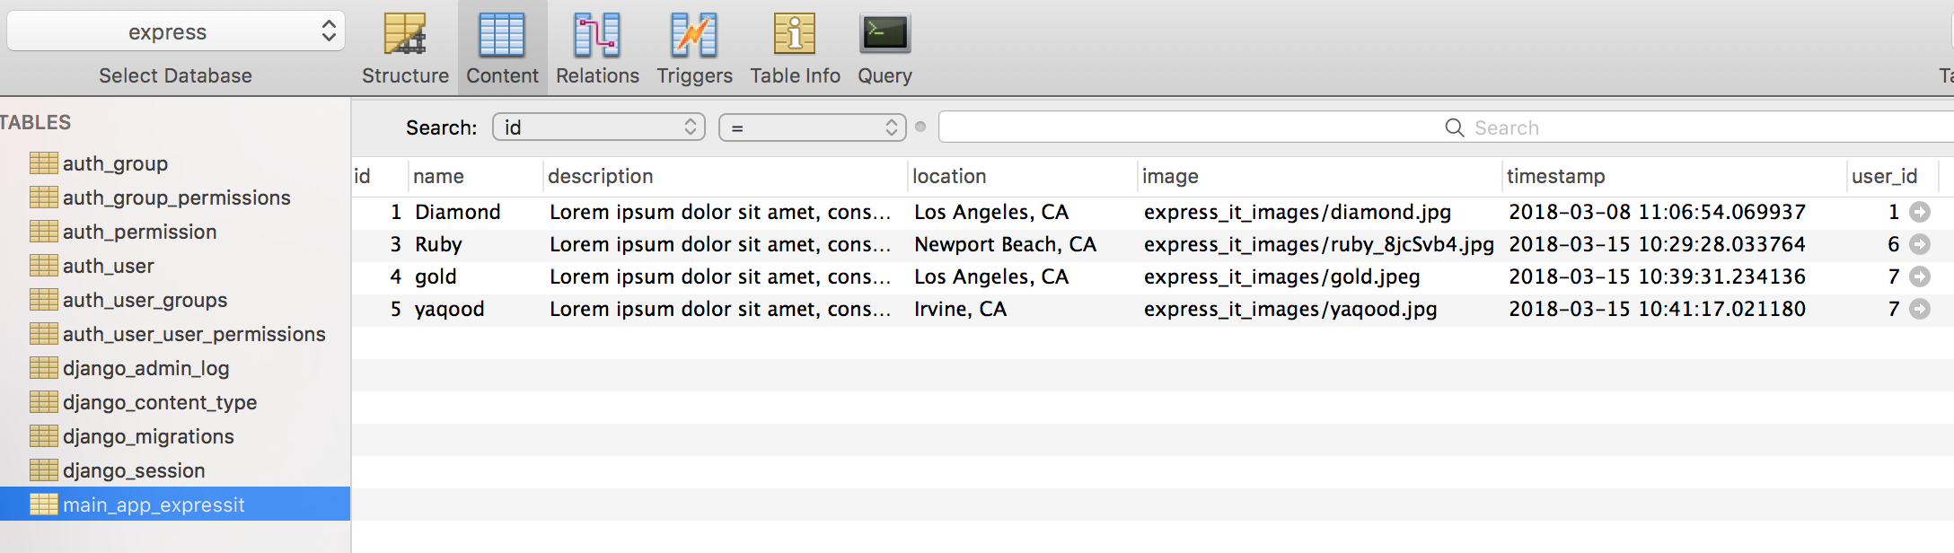Follow the foreign key arrow in gold row
The width and height of the screenshot is (1954, 553).
[1919, 276]
